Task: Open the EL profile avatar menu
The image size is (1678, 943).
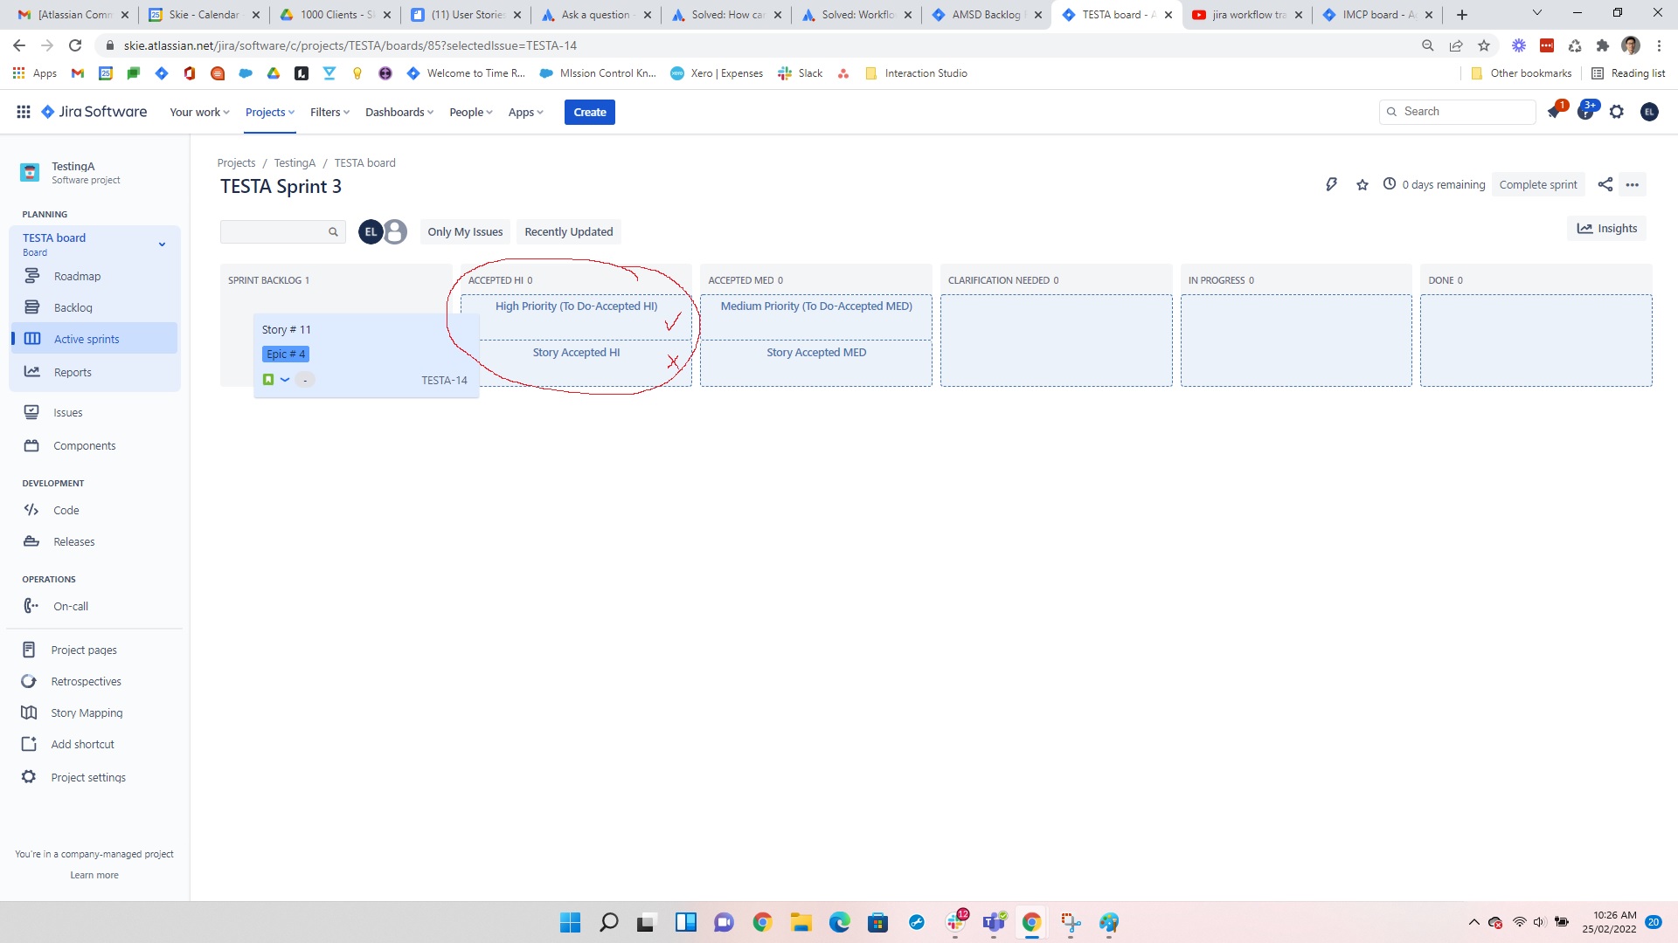Action: pyautogui.click(x=1649, y=112)
